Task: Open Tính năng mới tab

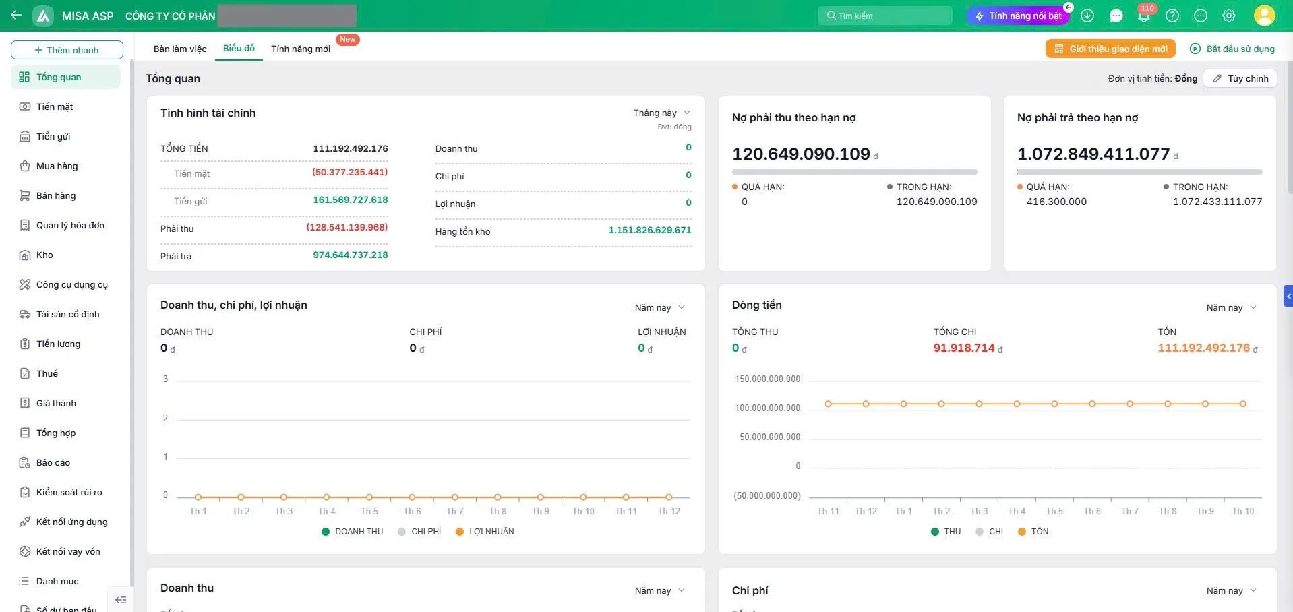Action: 301,49
